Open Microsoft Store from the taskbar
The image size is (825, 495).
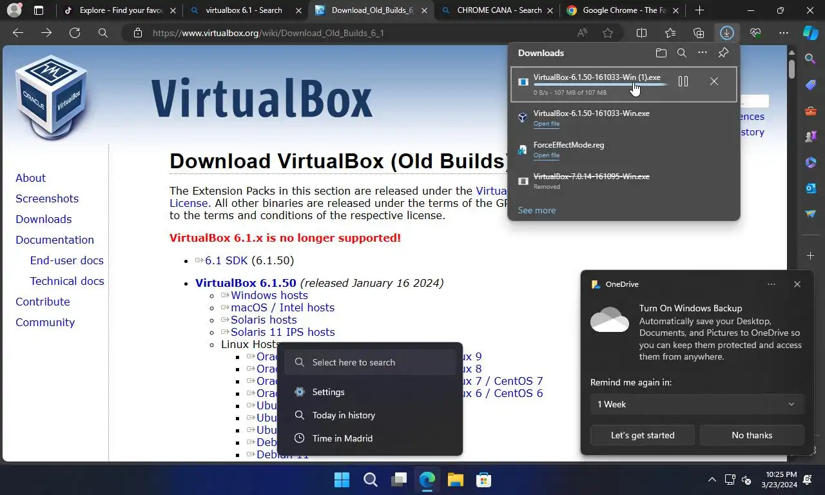click(483, 480)
